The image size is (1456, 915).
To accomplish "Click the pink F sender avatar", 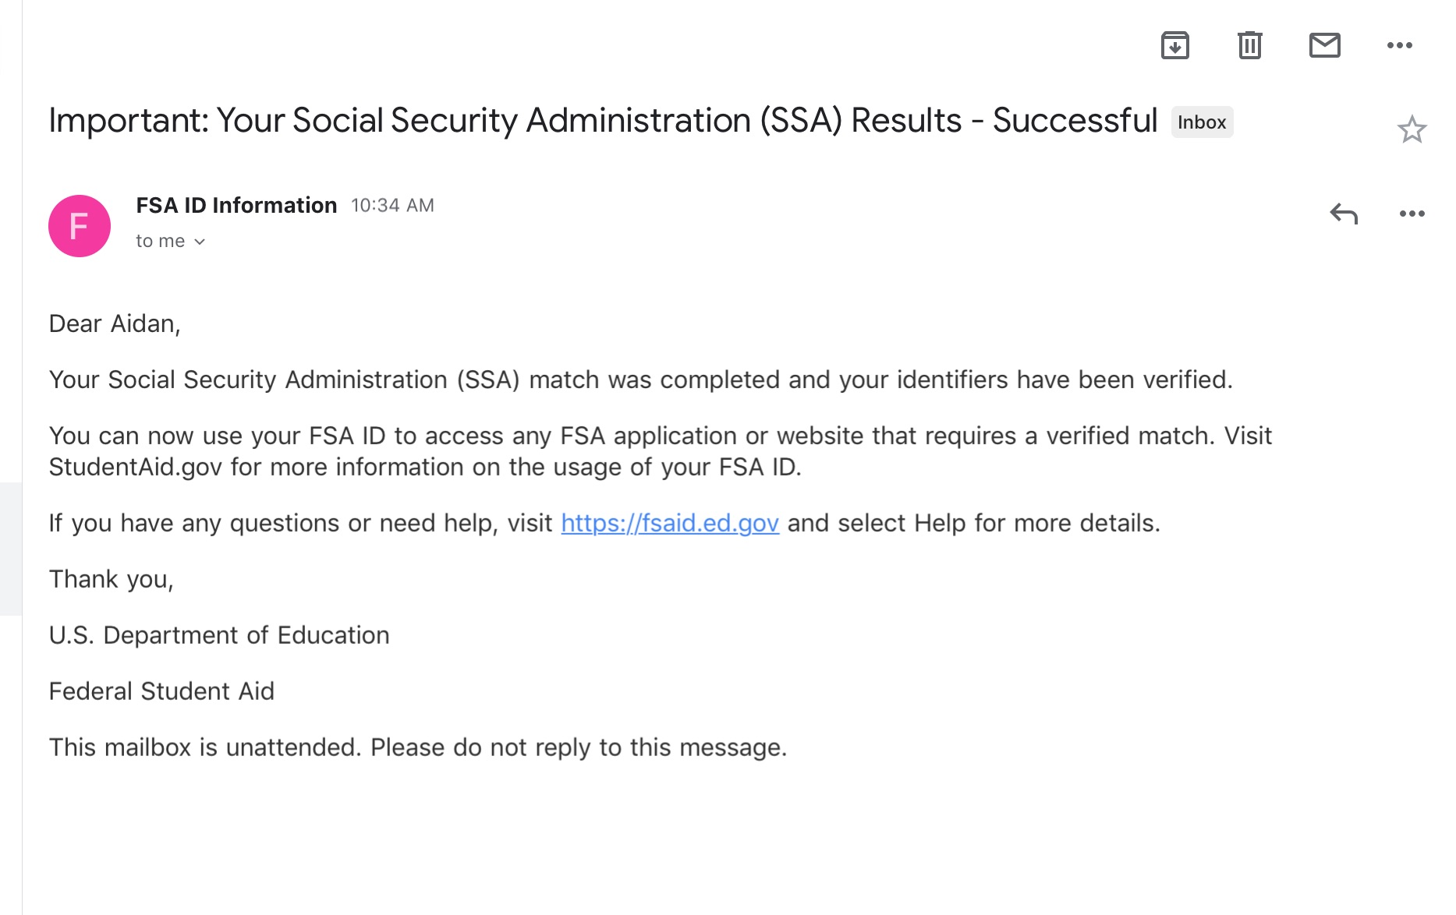I will [80, 226].
